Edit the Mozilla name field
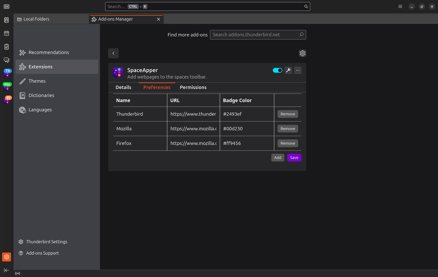 [x=140, y=128]
